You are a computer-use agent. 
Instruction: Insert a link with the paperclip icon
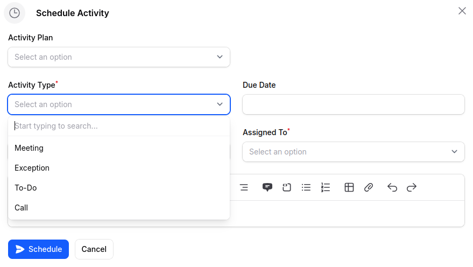[x=368, y=187]
